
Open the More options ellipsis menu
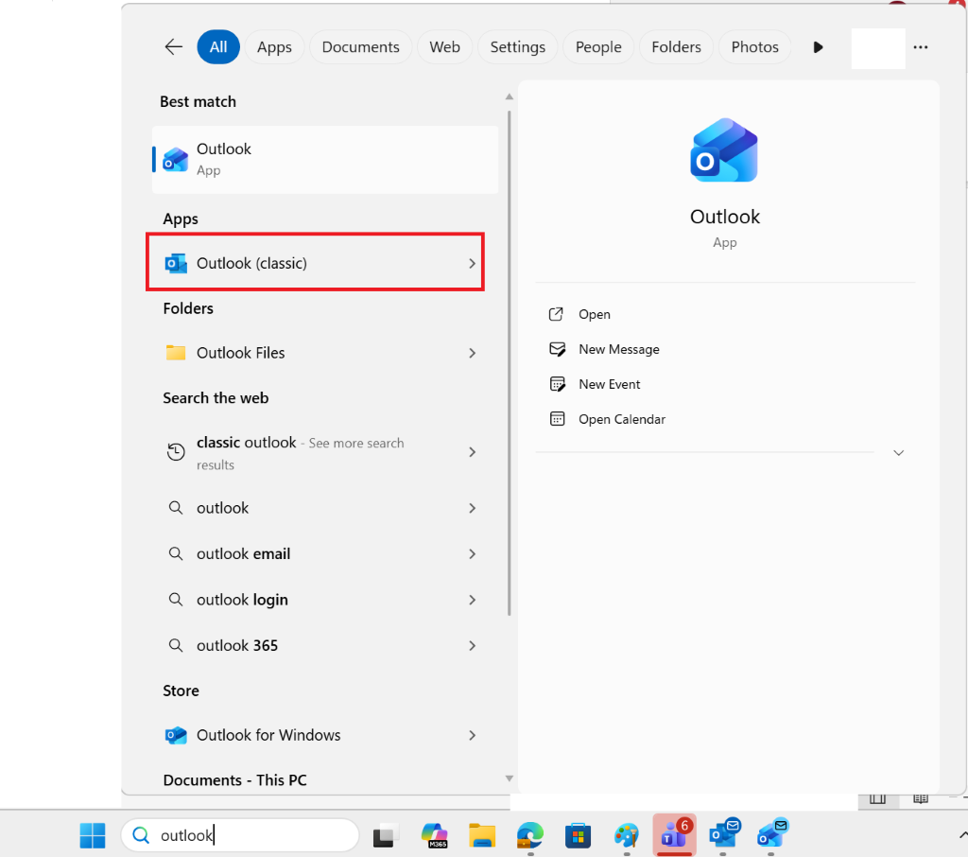tap(921, 47)
